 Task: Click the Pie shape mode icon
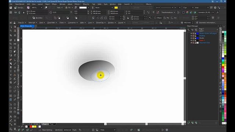tap(165, 18)
